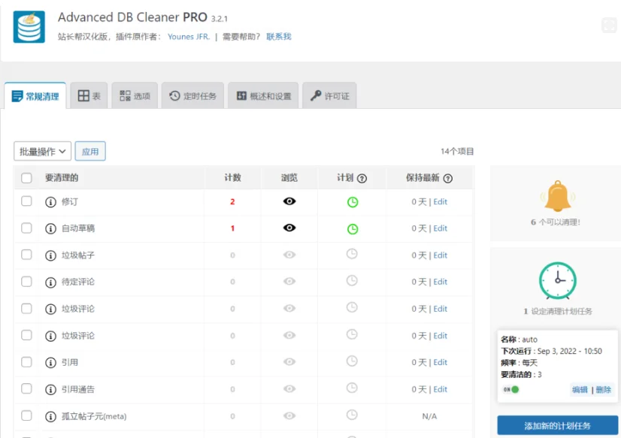Select the 垃圾帖子 checkbox
Screen dimensions: 621x438
click(x=26, y=255)
